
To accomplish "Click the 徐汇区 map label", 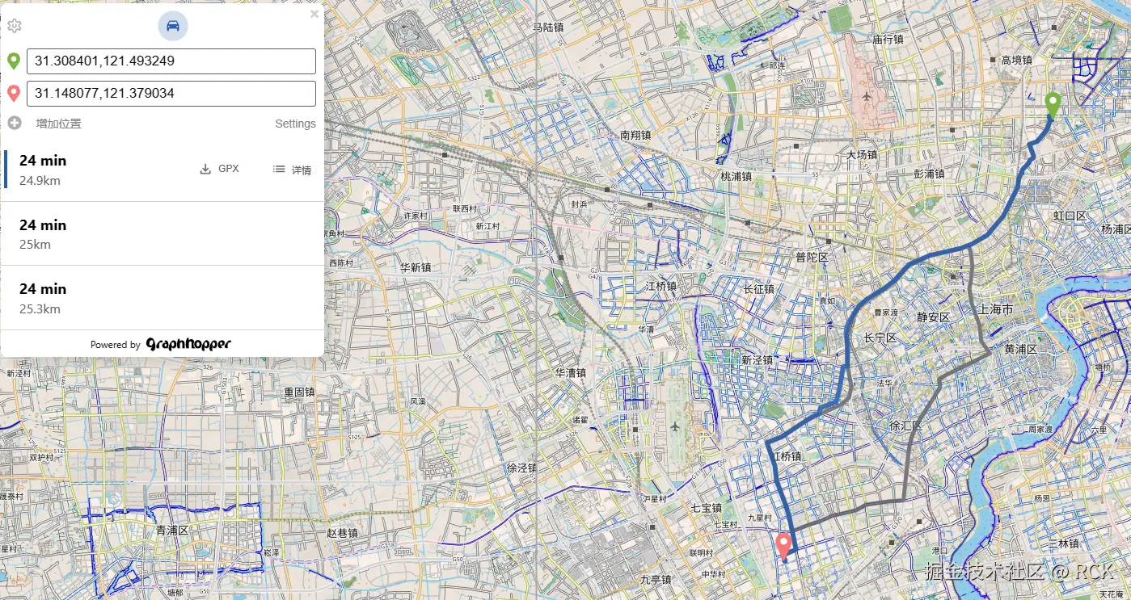I will coord(905,425).
